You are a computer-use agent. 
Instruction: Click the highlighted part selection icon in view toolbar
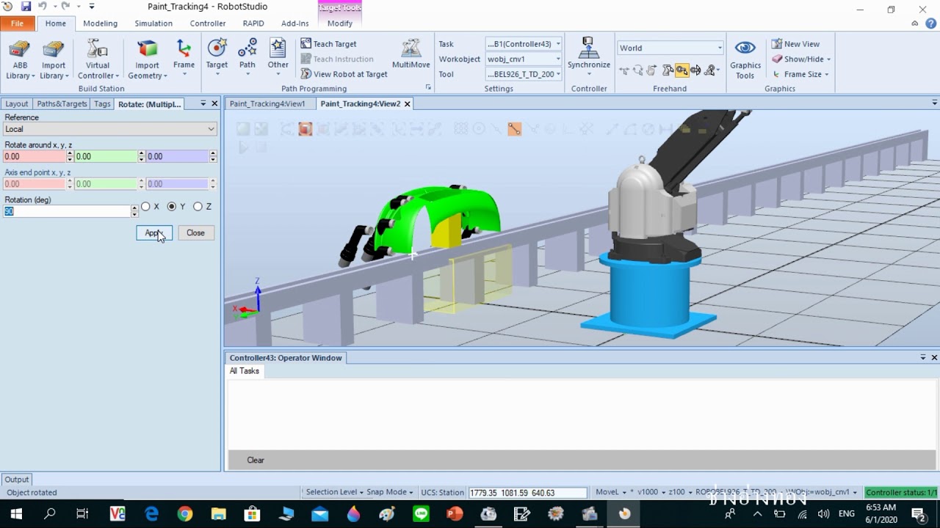305,130
